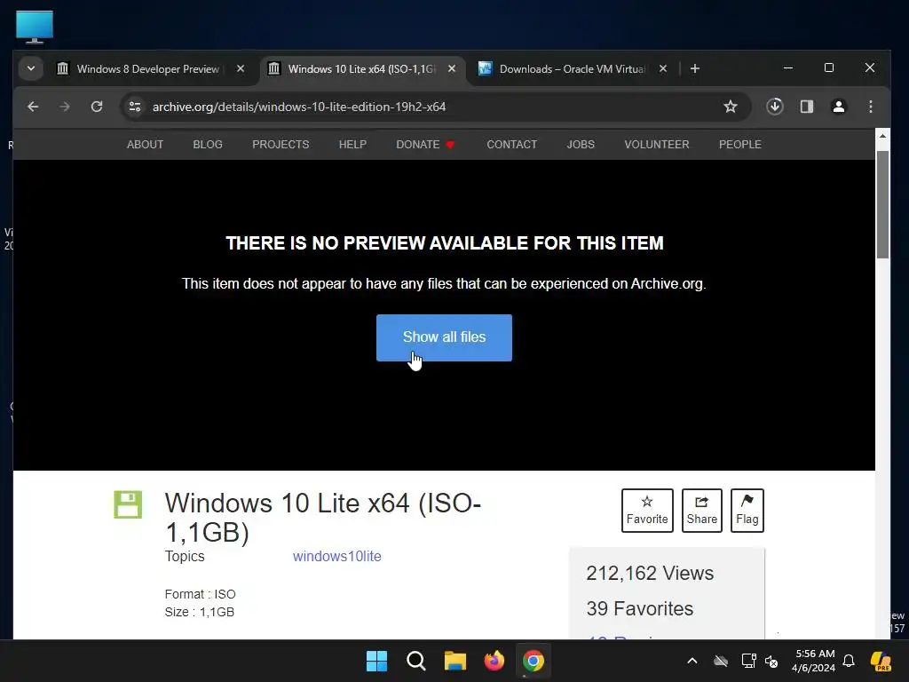Open File Explorer from the taskbar
The image size is (909, 682).
coord(455,661)
